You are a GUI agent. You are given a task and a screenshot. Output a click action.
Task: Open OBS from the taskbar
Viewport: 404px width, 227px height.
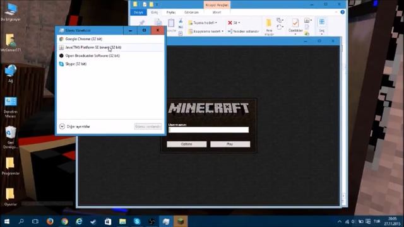[151, 221]
